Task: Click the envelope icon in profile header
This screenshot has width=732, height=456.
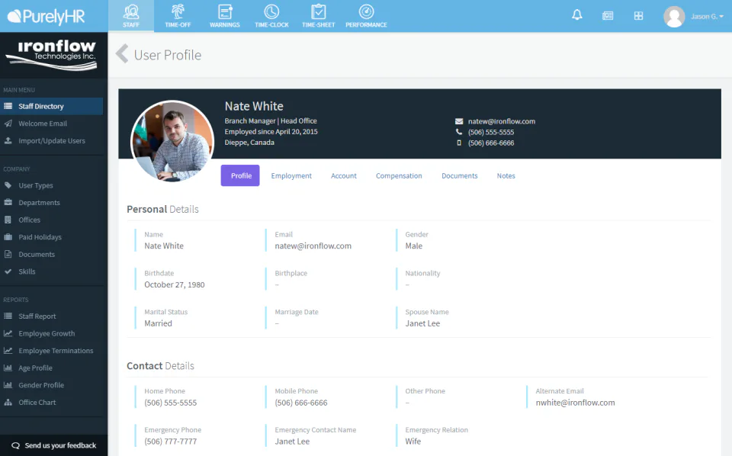Action: click(x=459, y=121)
